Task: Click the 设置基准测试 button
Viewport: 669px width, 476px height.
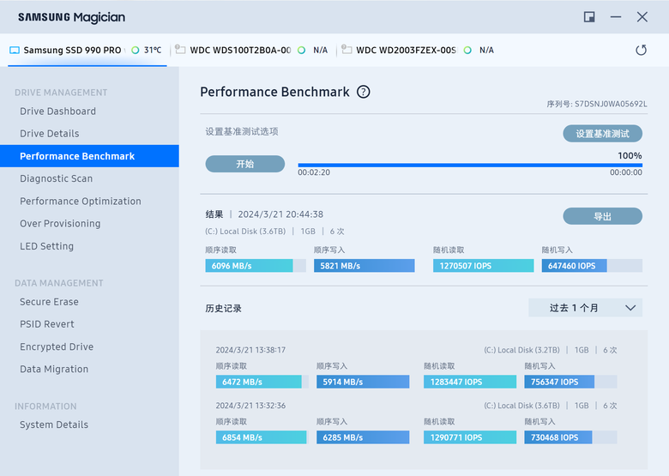Action: click(x=602, y=134)
